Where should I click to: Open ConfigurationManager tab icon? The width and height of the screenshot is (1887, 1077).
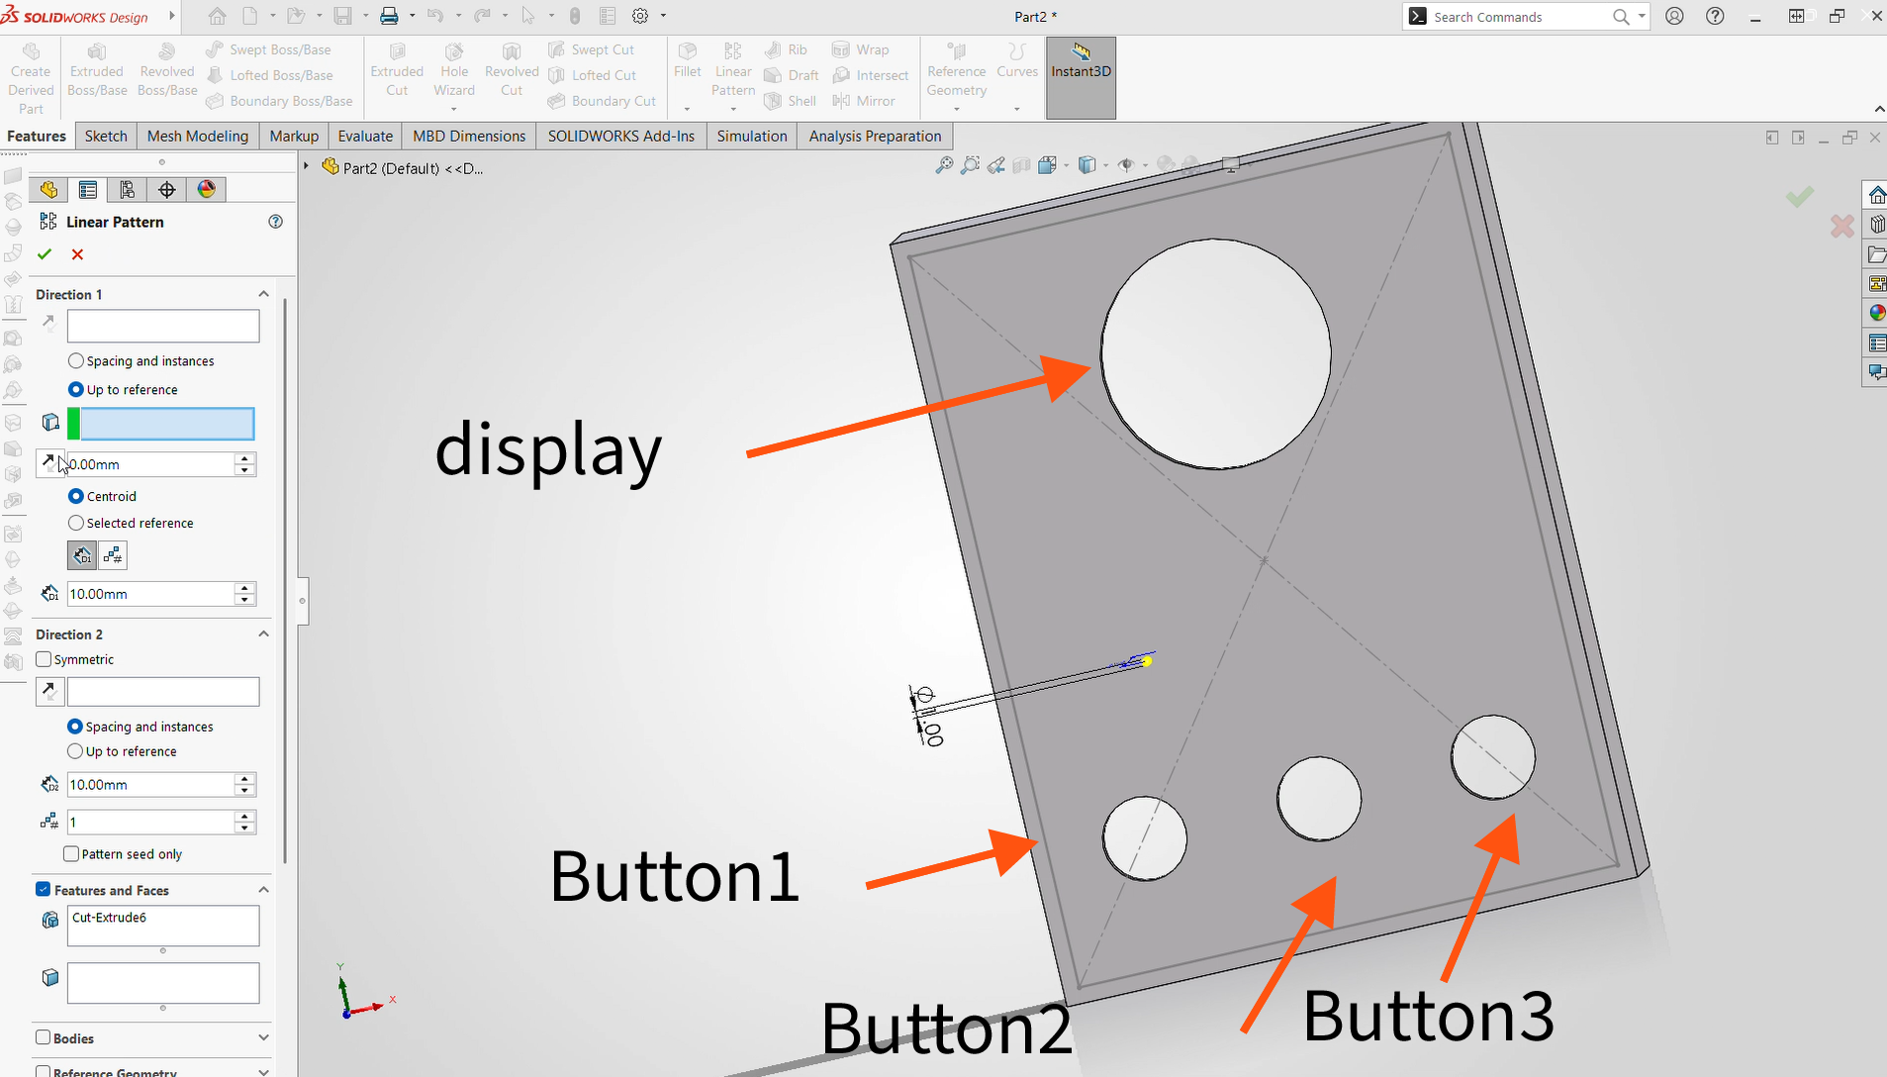[128, 189]
